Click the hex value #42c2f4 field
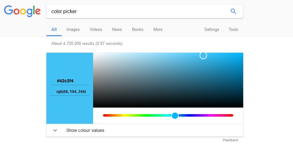The width and height of the screenshot is (293, 145). pos(70,81)
